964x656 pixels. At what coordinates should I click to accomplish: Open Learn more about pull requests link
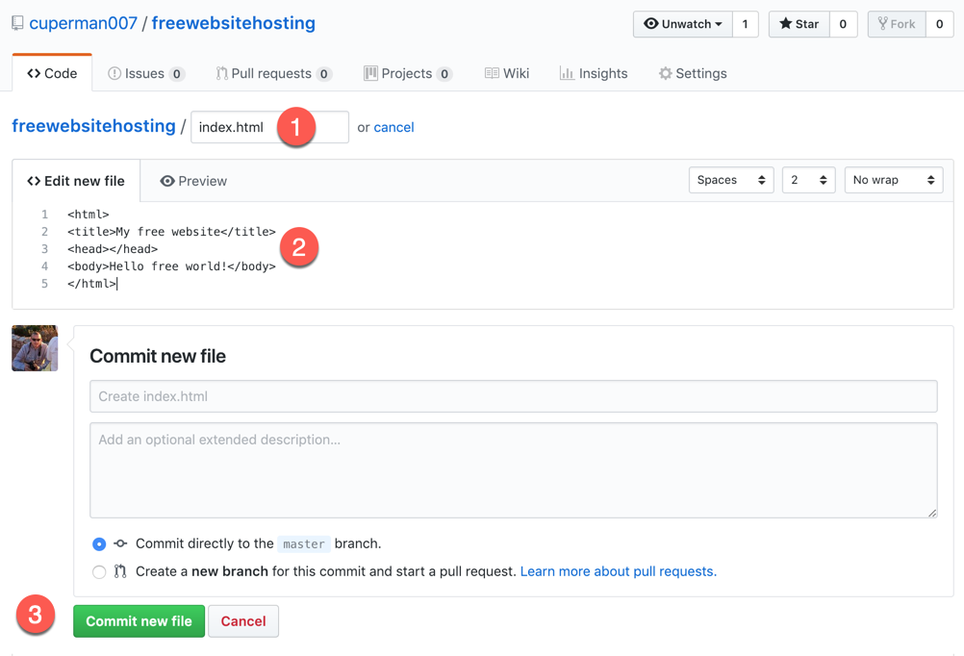(x=618, y=571)
